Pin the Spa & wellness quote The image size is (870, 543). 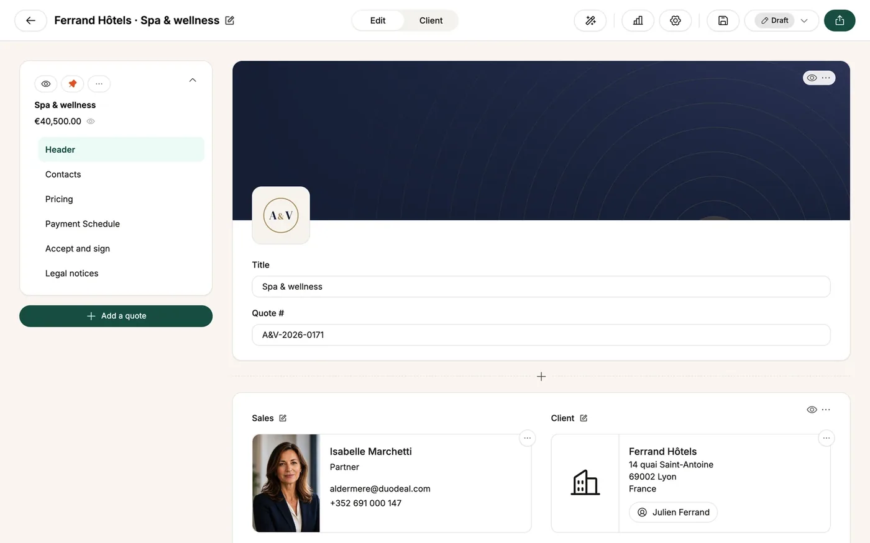tap(73, 84)
